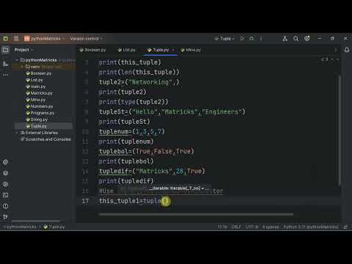Open the Structure tool window icon

[5, 64]
